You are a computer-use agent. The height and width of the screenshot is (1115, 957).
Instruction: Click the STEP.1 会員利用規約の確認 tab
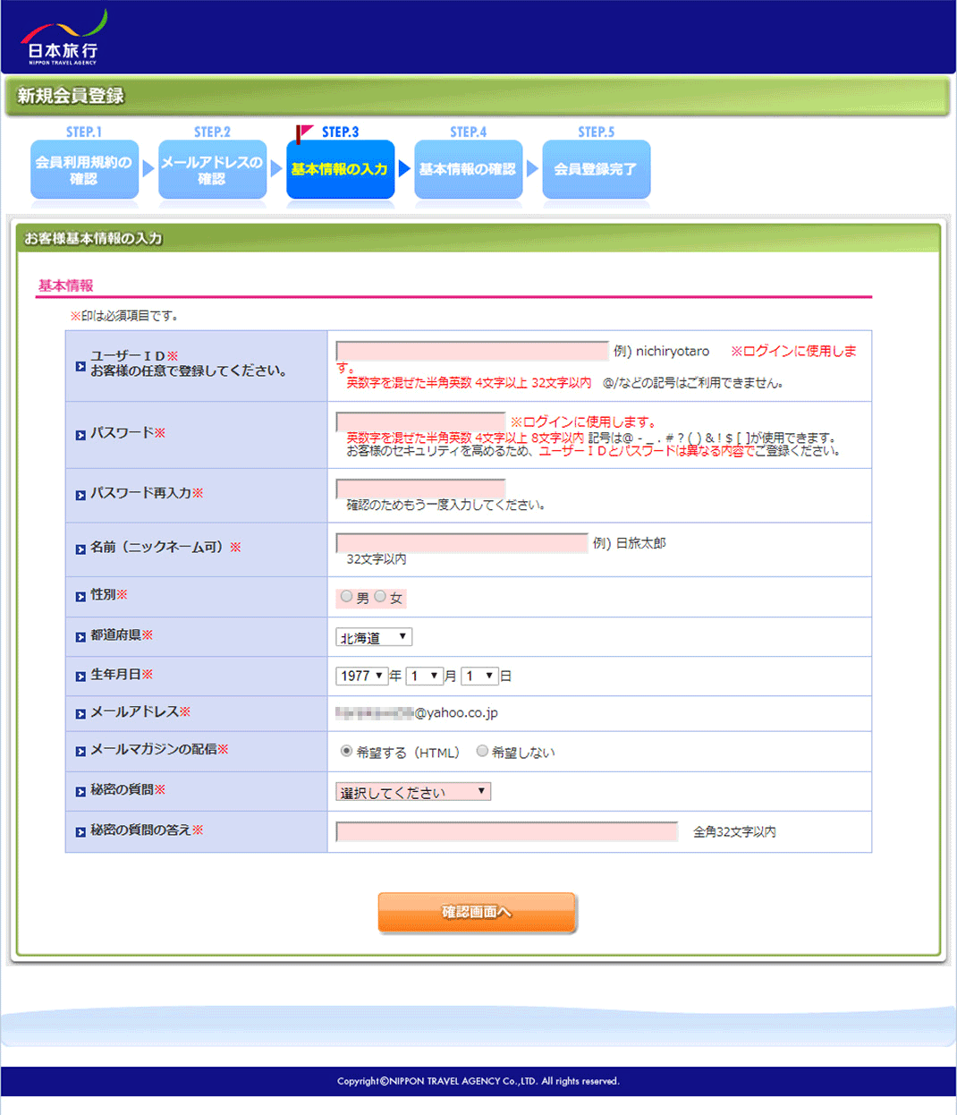click(x=84, y=170)
